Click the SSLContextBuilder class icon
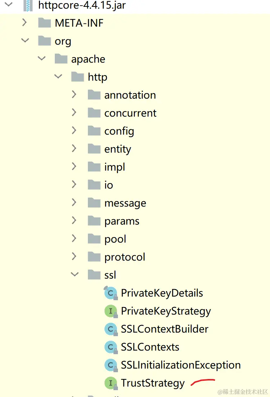The image size is (270, 397). 111,329
